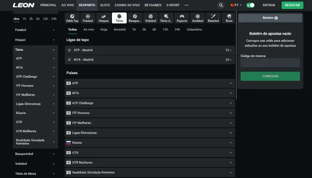
Task: Focus the Código de reserva input field
Action: pos(270,63)
